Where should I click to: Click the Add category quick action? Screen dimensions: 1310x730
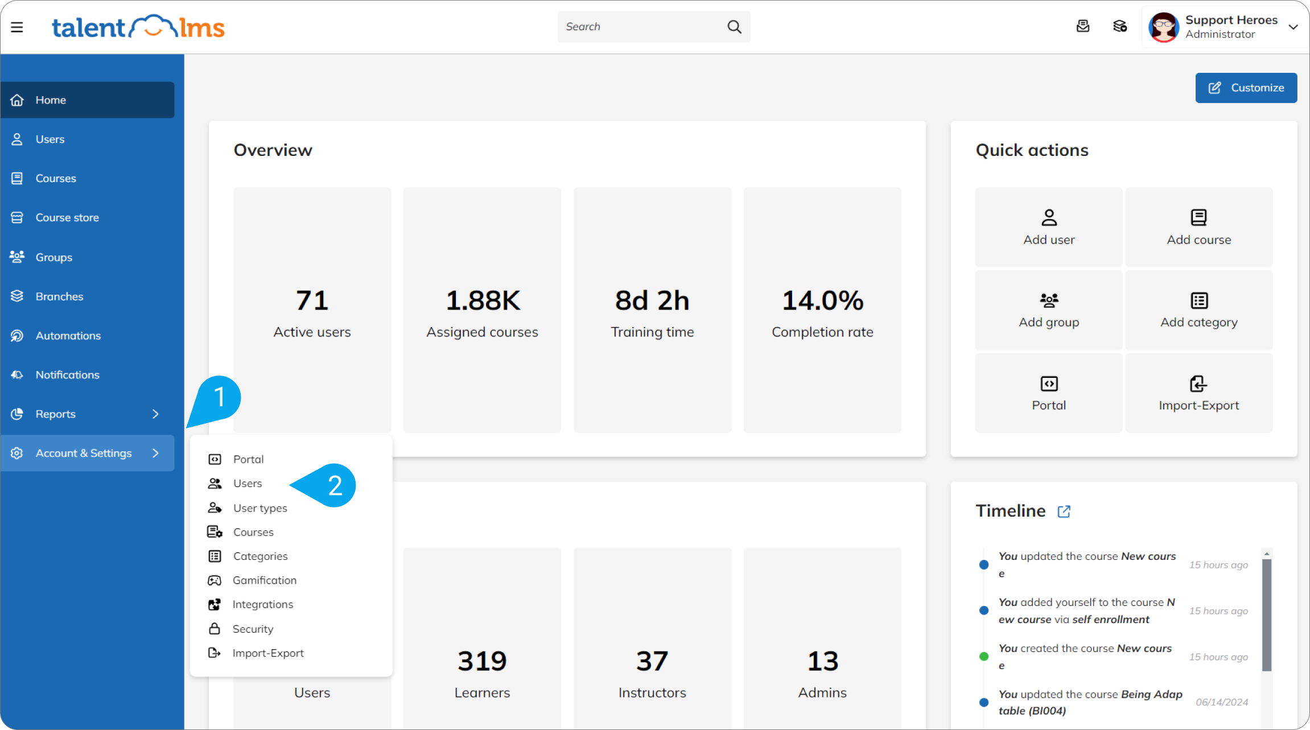tap(1199, 310)
